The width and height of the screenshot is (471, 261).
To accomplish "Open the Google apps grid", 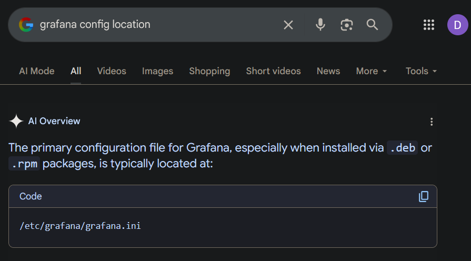I will (x=429, y=25).
